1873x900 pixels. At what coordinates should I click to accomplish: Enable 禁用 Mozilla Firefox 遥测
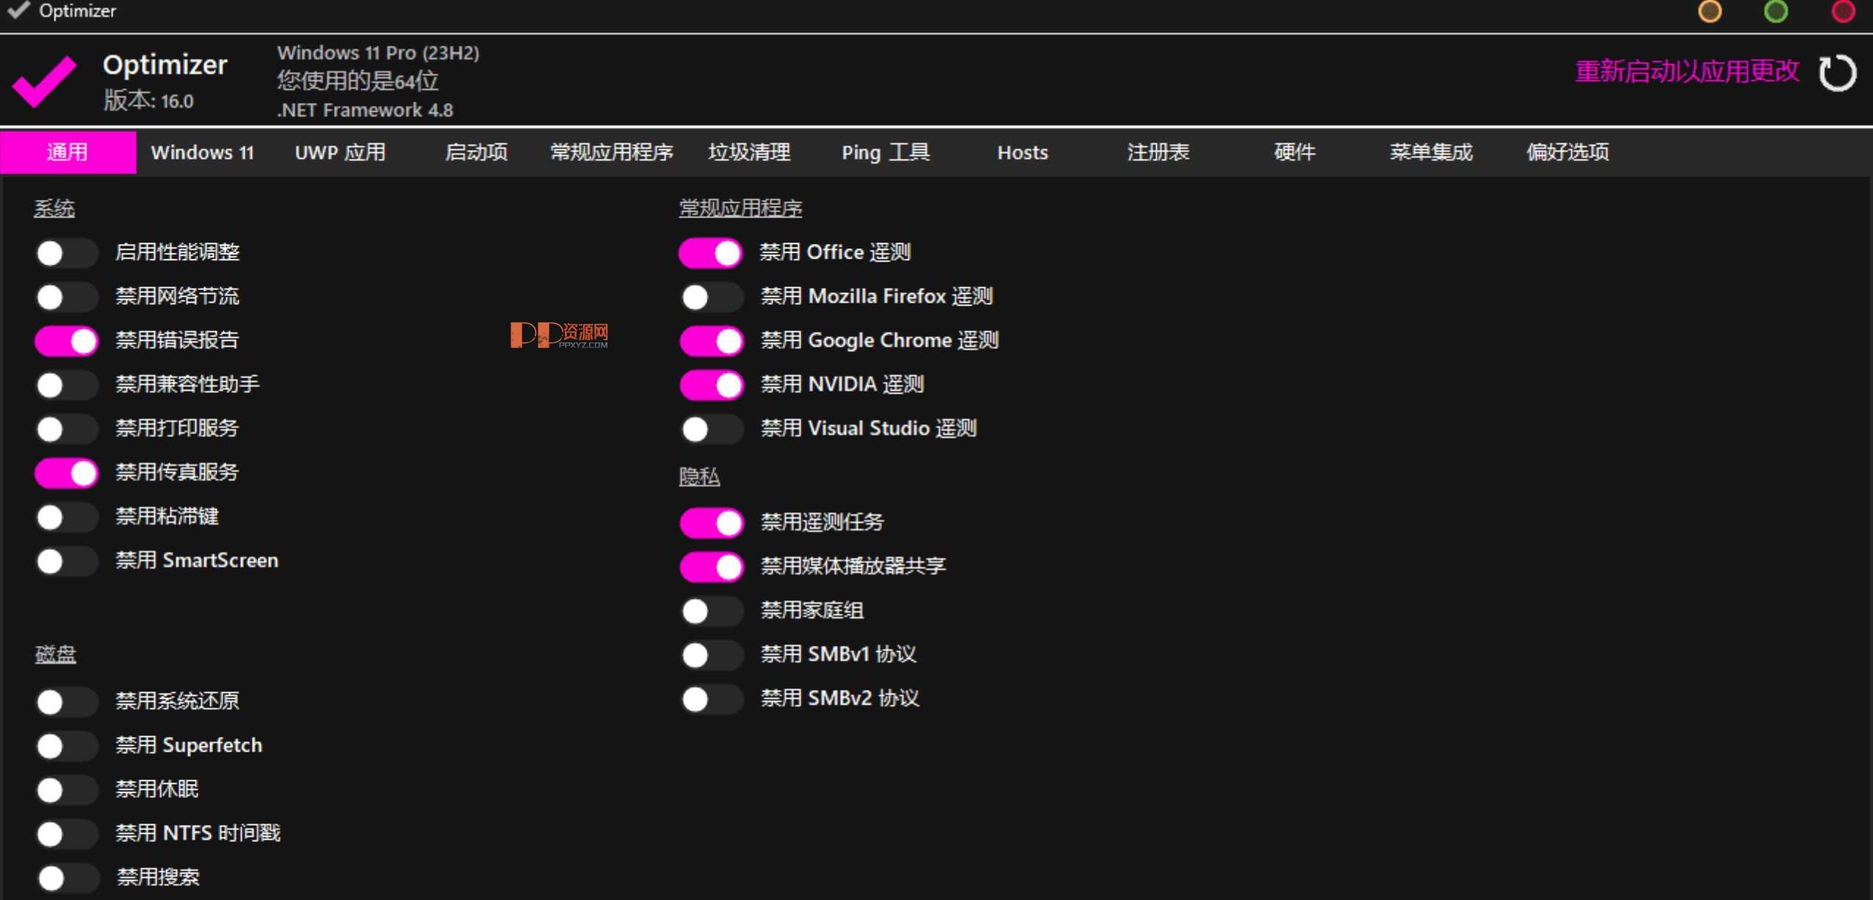click(711, 297)
